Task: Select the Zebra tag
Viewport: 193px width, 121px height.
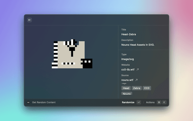Action: tap(137, 88)
